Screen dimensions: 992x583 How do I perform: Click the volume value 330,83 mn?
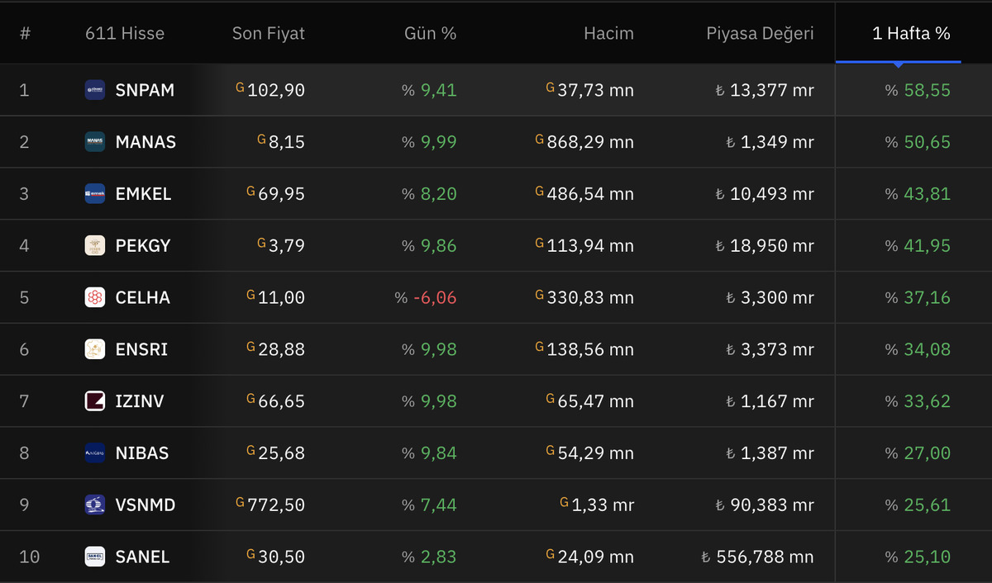(x=590, y=297)
